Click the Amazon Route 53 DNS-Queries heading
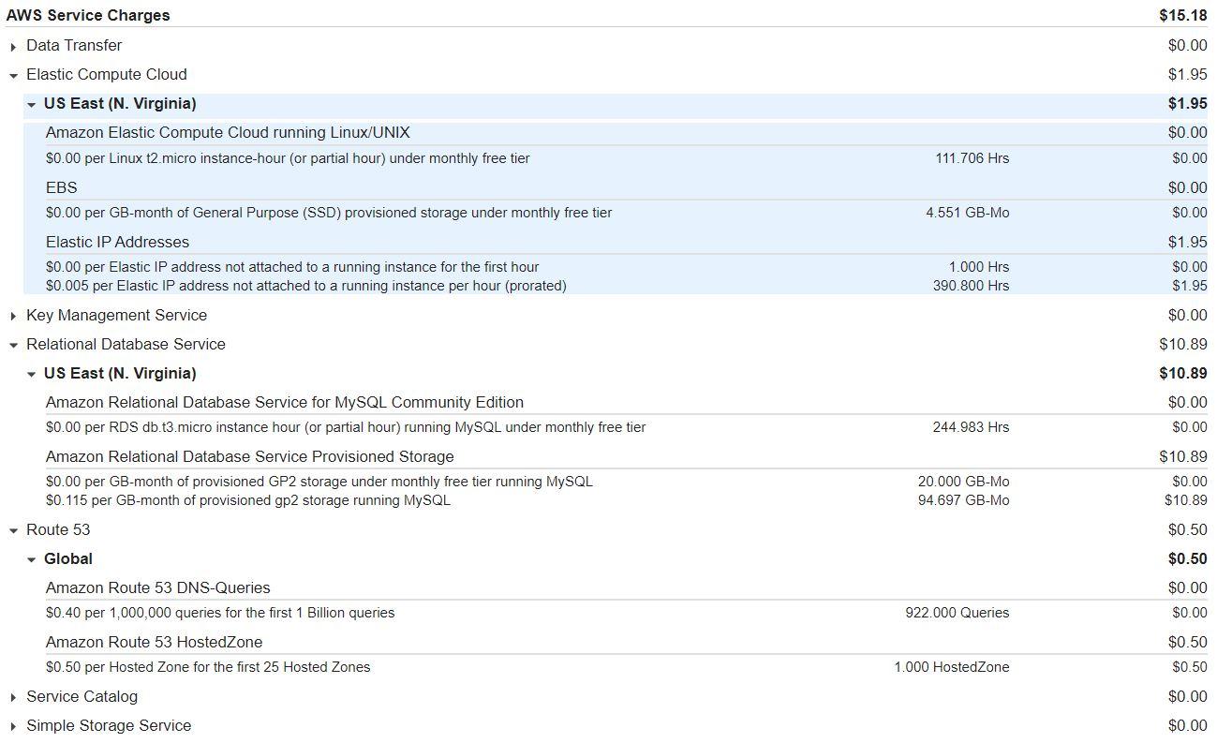 point(158,587)
